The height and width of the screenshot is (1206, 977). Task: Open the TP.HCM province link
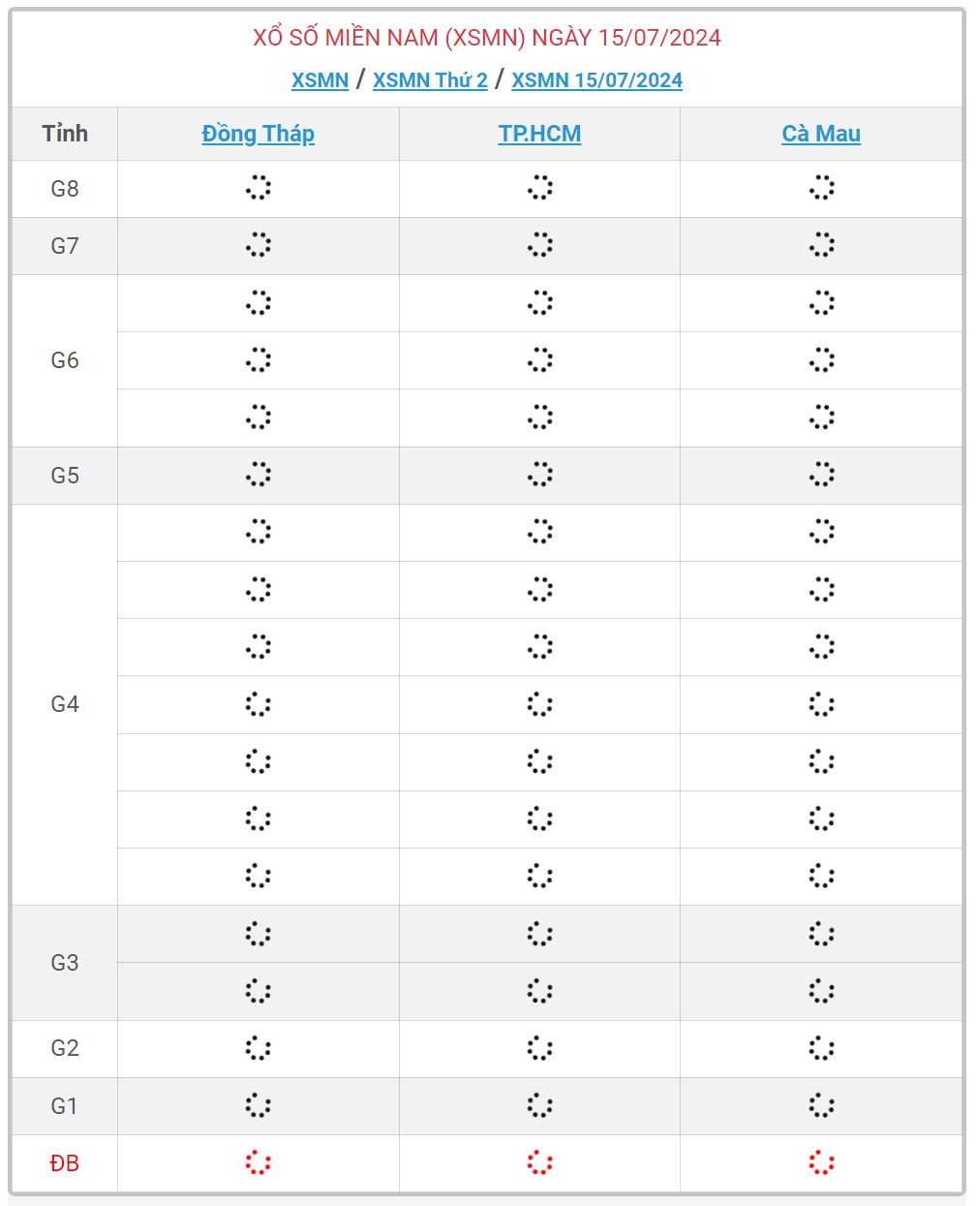click(x=539, y=134)
